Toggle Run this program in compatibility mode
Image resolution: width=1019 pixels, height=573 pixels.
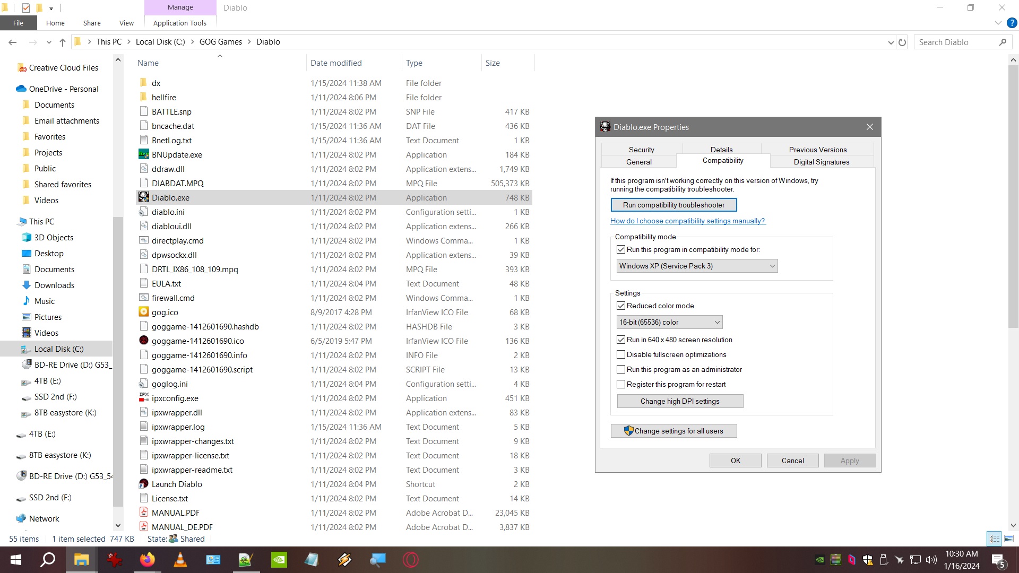click(x=621, y=249)
